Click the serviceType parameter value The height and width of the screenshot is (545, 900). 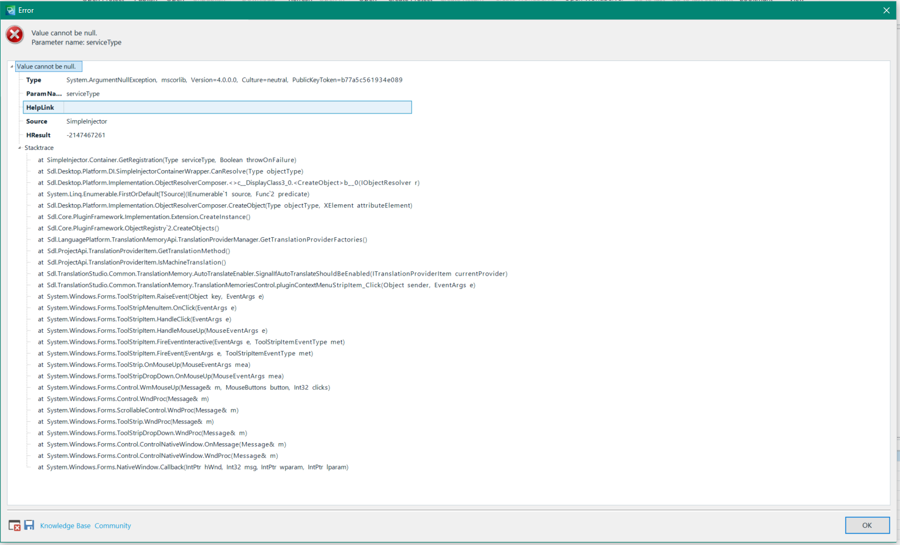(x=83, y=94)
